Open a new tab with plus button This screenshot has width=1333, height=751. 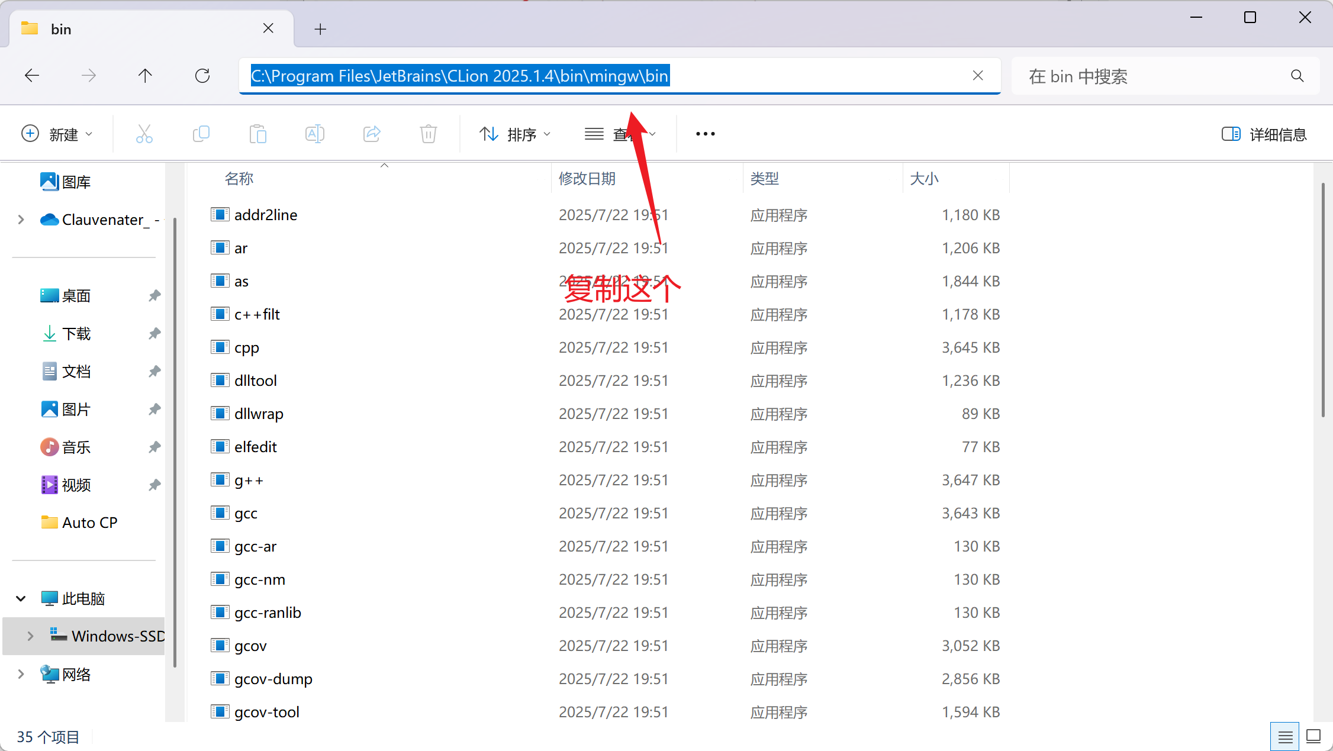tap(320, 29)
